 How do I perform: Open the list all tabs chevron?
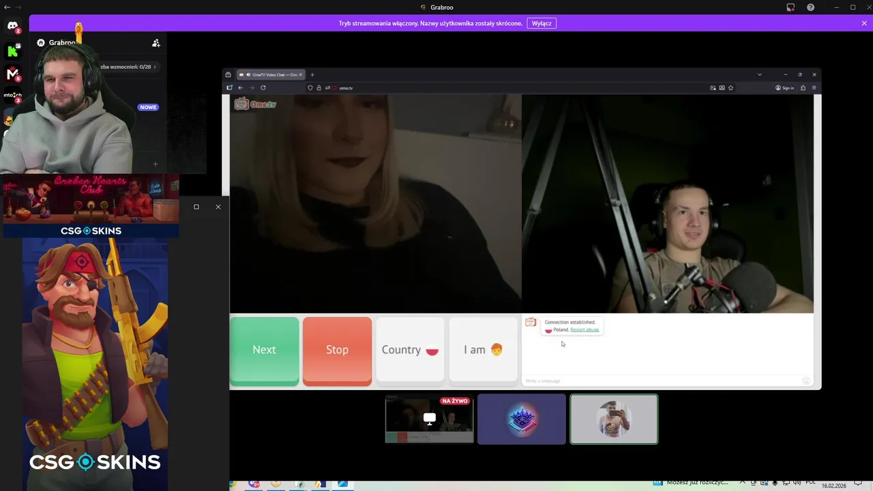(759, 75)
